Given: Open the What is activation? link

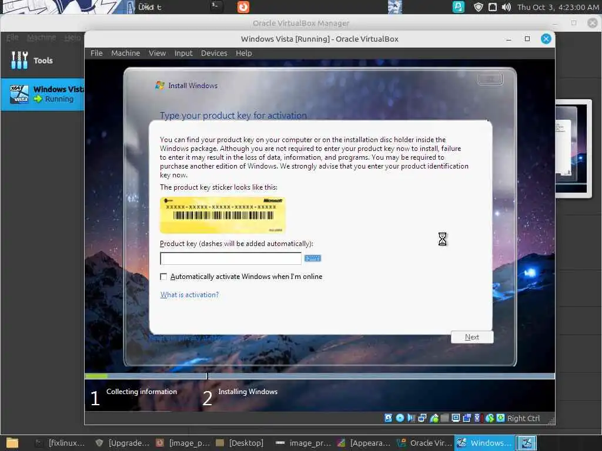Looking at the screenshot, I should tap(189, 295).
